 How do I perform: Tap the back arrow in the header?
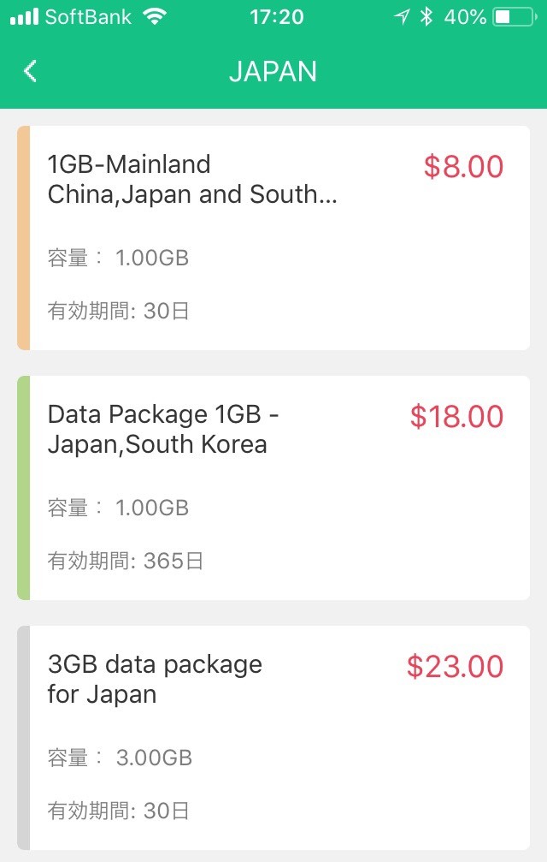[31, 71]
